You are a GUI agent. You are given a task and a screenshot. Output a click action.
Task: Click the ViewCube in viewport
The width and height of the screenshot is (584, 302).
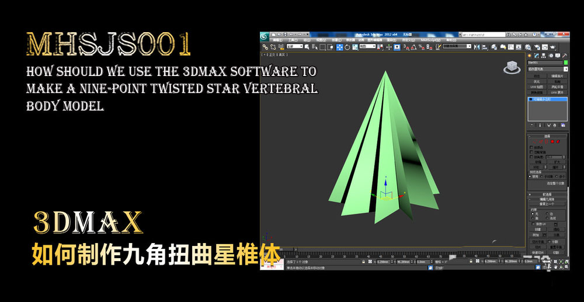[x=512, y=67]
